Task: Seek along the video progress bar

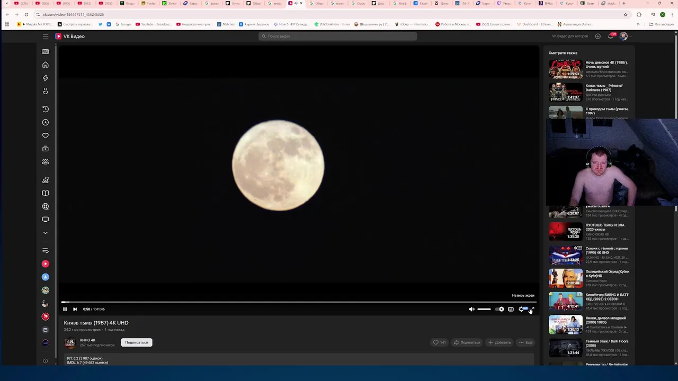Action: 299,302
